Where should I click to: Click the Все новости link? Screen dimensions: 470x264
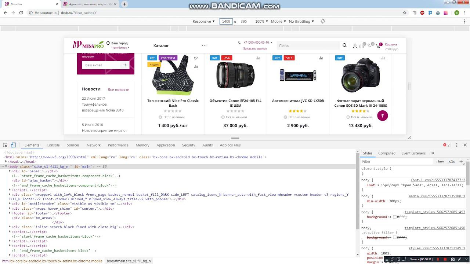click(118, 89)
